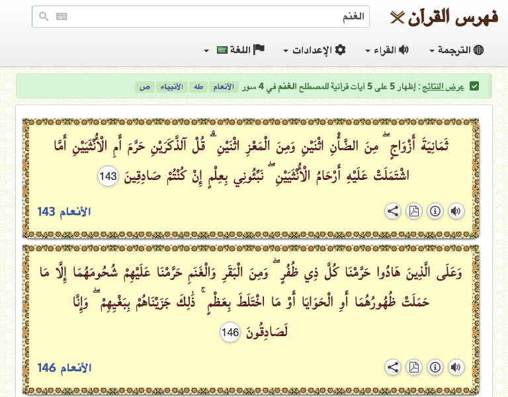Screen dimensions: 508x397
Task: Open the virtual keyboard icon in search box
Action: (x=62, y=16)
